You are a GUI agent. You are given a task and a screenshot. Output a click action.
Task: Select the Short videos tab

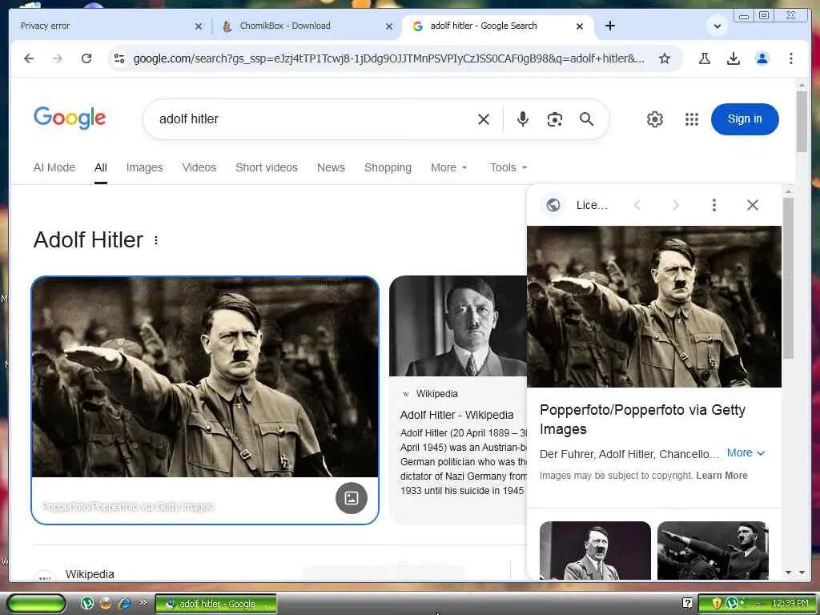266,167
